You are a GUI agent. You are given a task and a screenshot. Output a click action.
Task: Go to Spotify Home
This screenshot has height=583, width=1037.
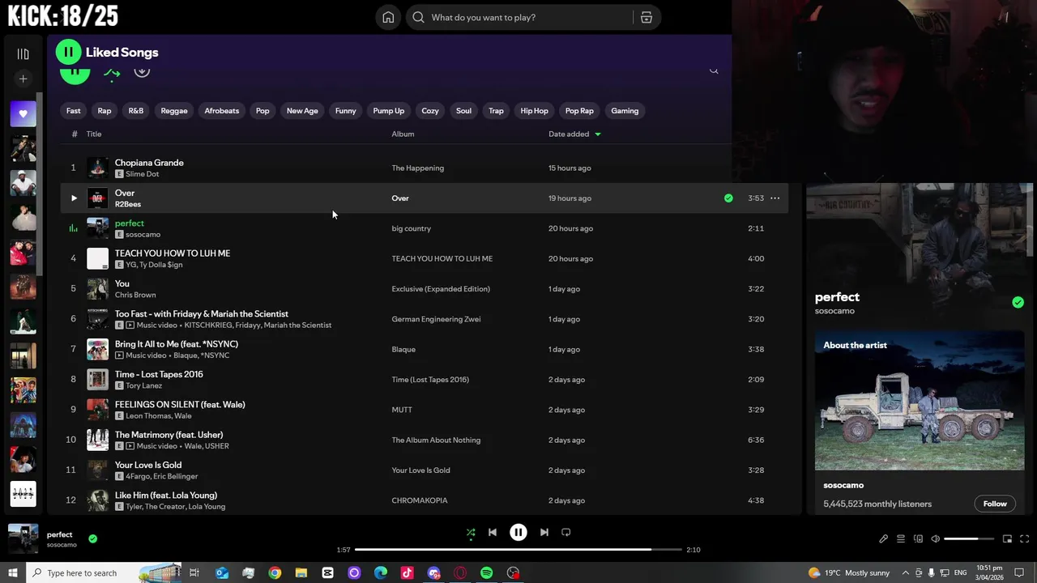(x=388, y=17)
